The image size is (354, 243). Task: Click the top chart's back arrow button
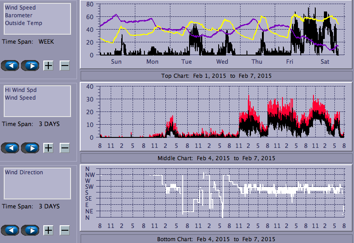point(10,65)
